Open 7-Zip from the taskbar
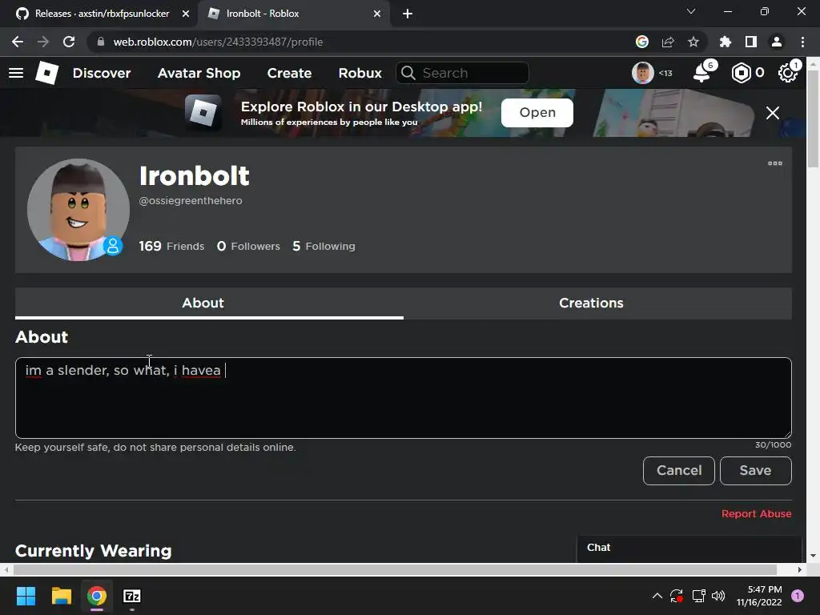Screen dimensions: 820x615 tap(132, 596)
